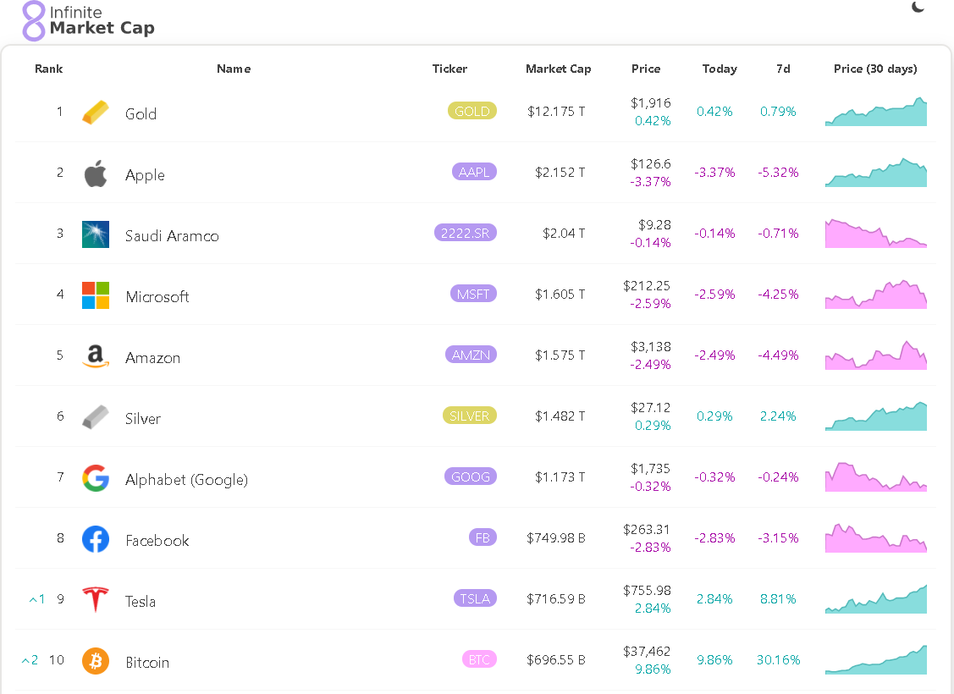View Amazon's 30-day price chart
Image resolution: width=954 pixels, height=694 pixels.
[876, 355]
